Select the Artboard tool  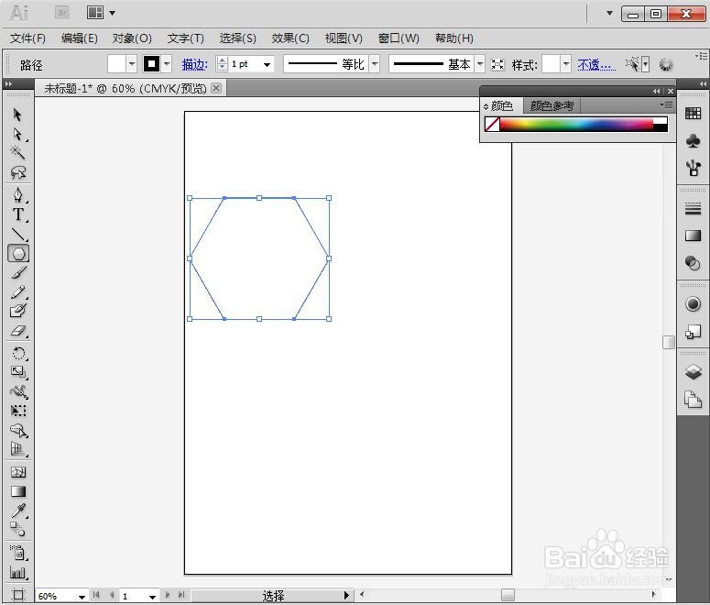pyautogui.click(x=18, y=595)
